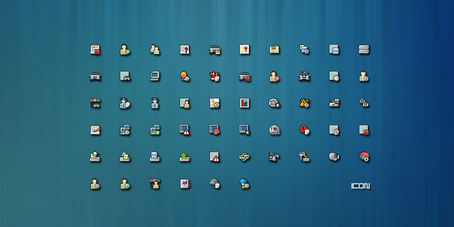
Task: Click the map with red pin icon
Action: coord(244,50)
